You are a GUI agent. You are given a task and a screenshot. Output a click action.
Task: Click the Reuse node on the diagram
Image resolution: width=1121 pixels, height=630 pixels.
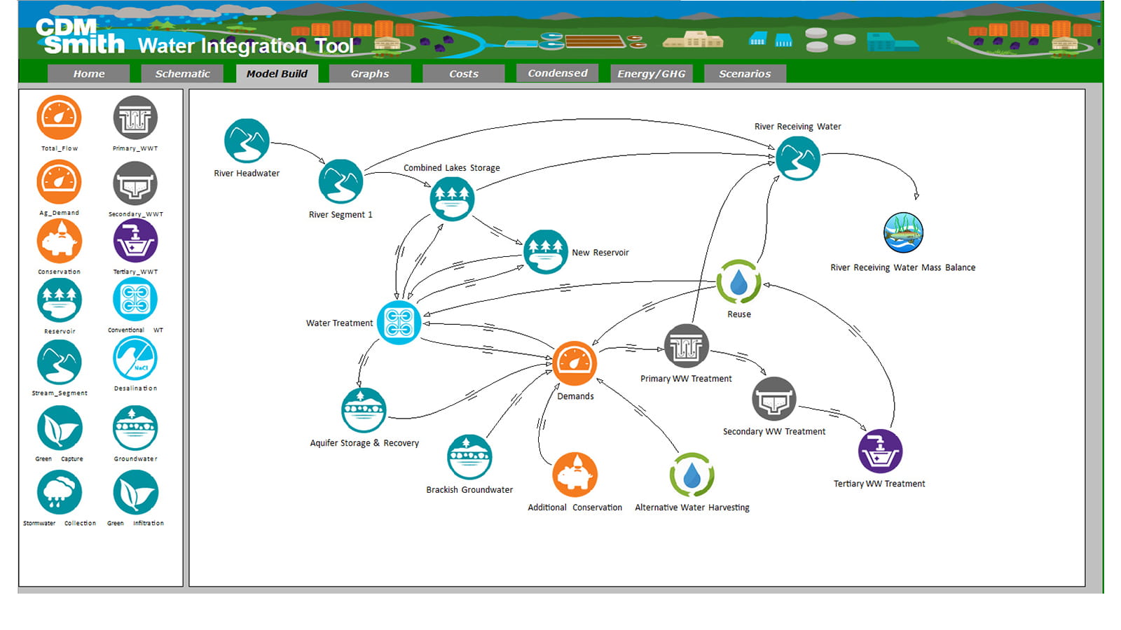coord(738,283)
